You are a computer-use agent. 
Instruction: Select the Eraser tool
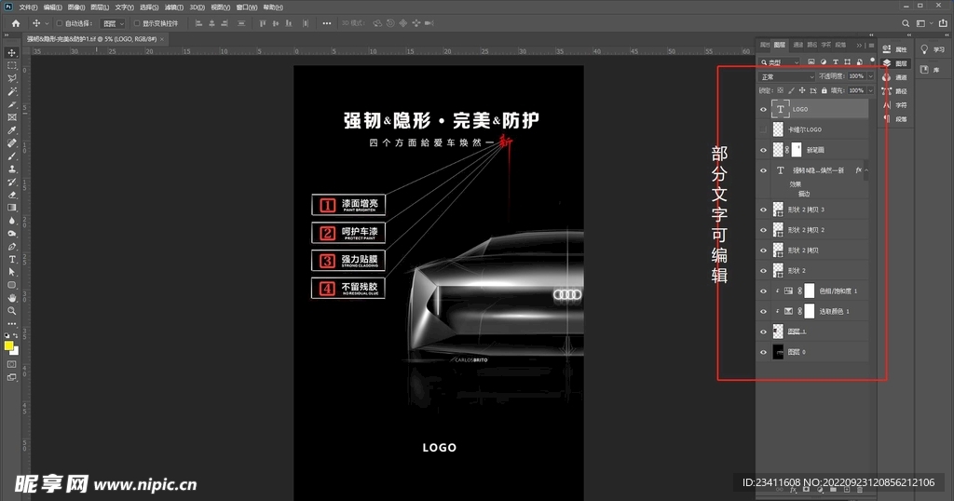12,195
